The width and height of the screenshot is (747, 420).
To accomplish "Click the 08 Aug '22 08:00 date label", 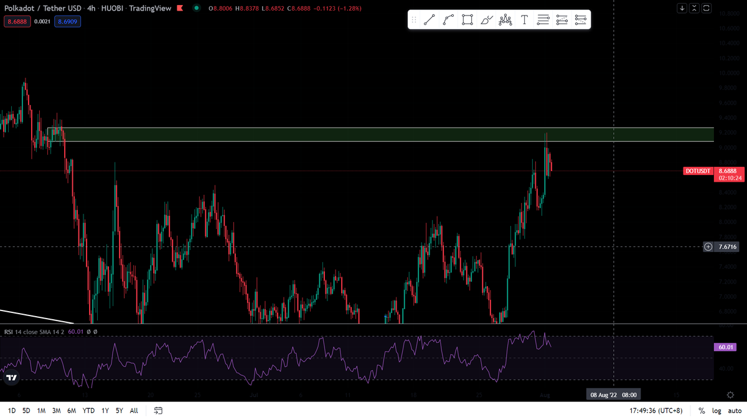I will point(613,394).
